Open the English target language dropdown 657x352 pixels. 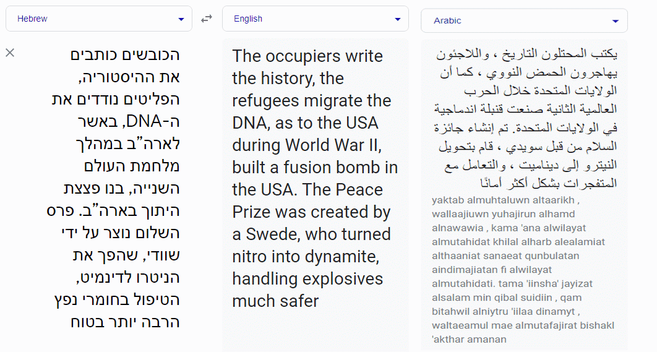(x=315, y=19)
